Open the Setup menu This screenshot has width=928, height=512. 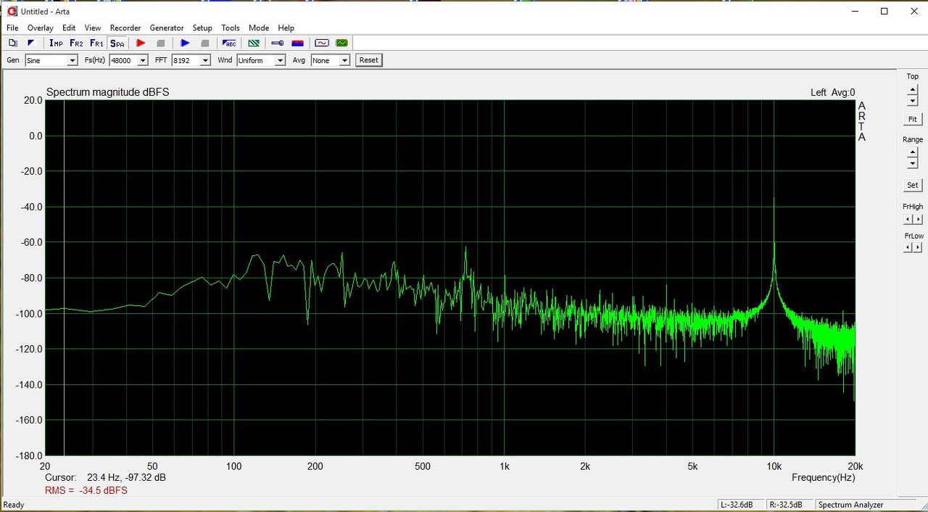click(202, 28)
